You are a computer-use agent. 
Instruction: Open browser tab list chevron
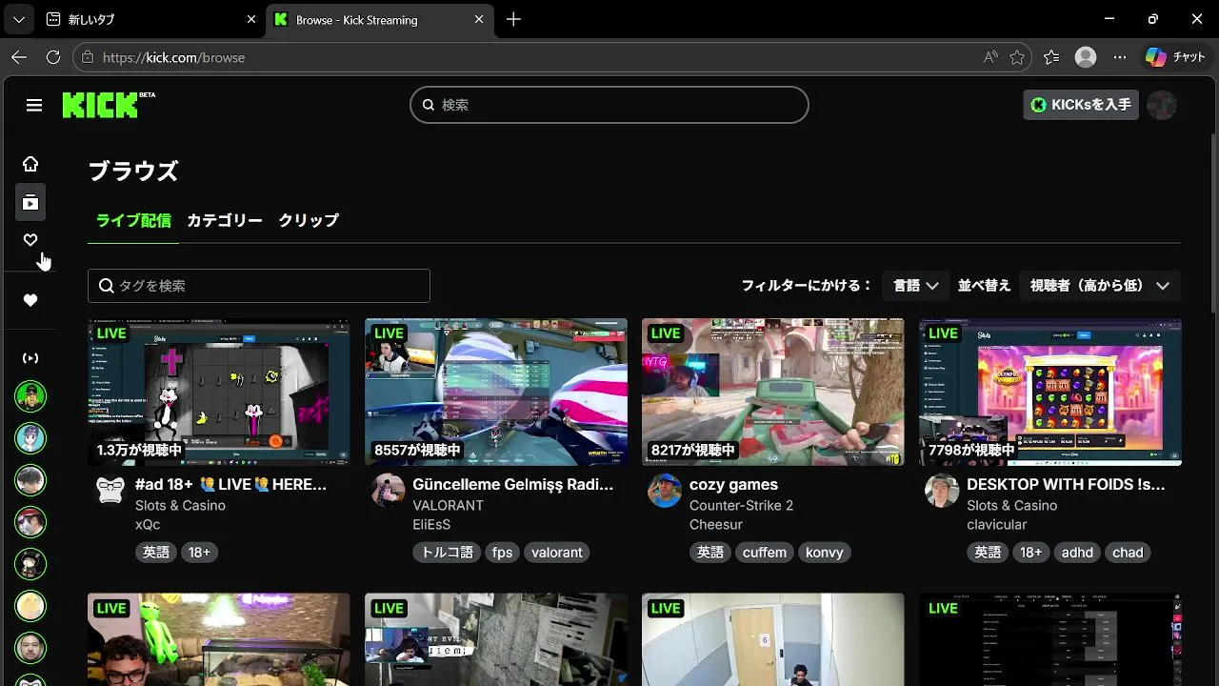18,19
